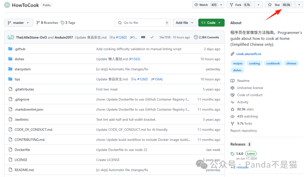Open the Report repository link
307x177 pixels.
(x=244, y=130)
